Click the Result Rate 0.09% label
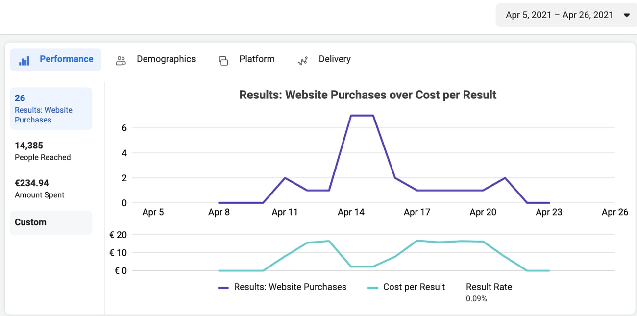 [489, 292]
